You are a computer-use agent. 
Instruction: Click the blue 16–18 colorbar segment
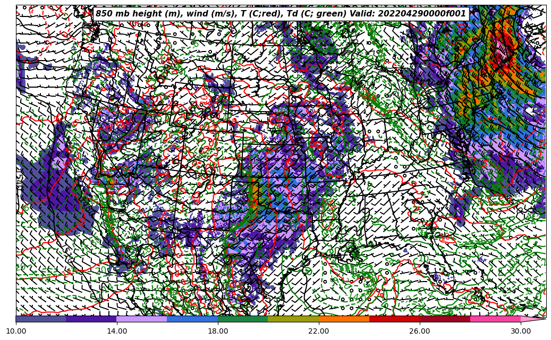point(192,319)
